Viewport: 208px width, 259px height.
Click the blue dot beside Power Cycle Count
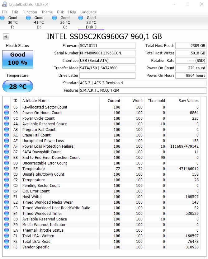7,118
